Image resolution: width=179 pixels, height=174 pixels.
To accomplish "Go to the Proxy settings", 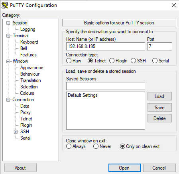I will coord(26,112).
